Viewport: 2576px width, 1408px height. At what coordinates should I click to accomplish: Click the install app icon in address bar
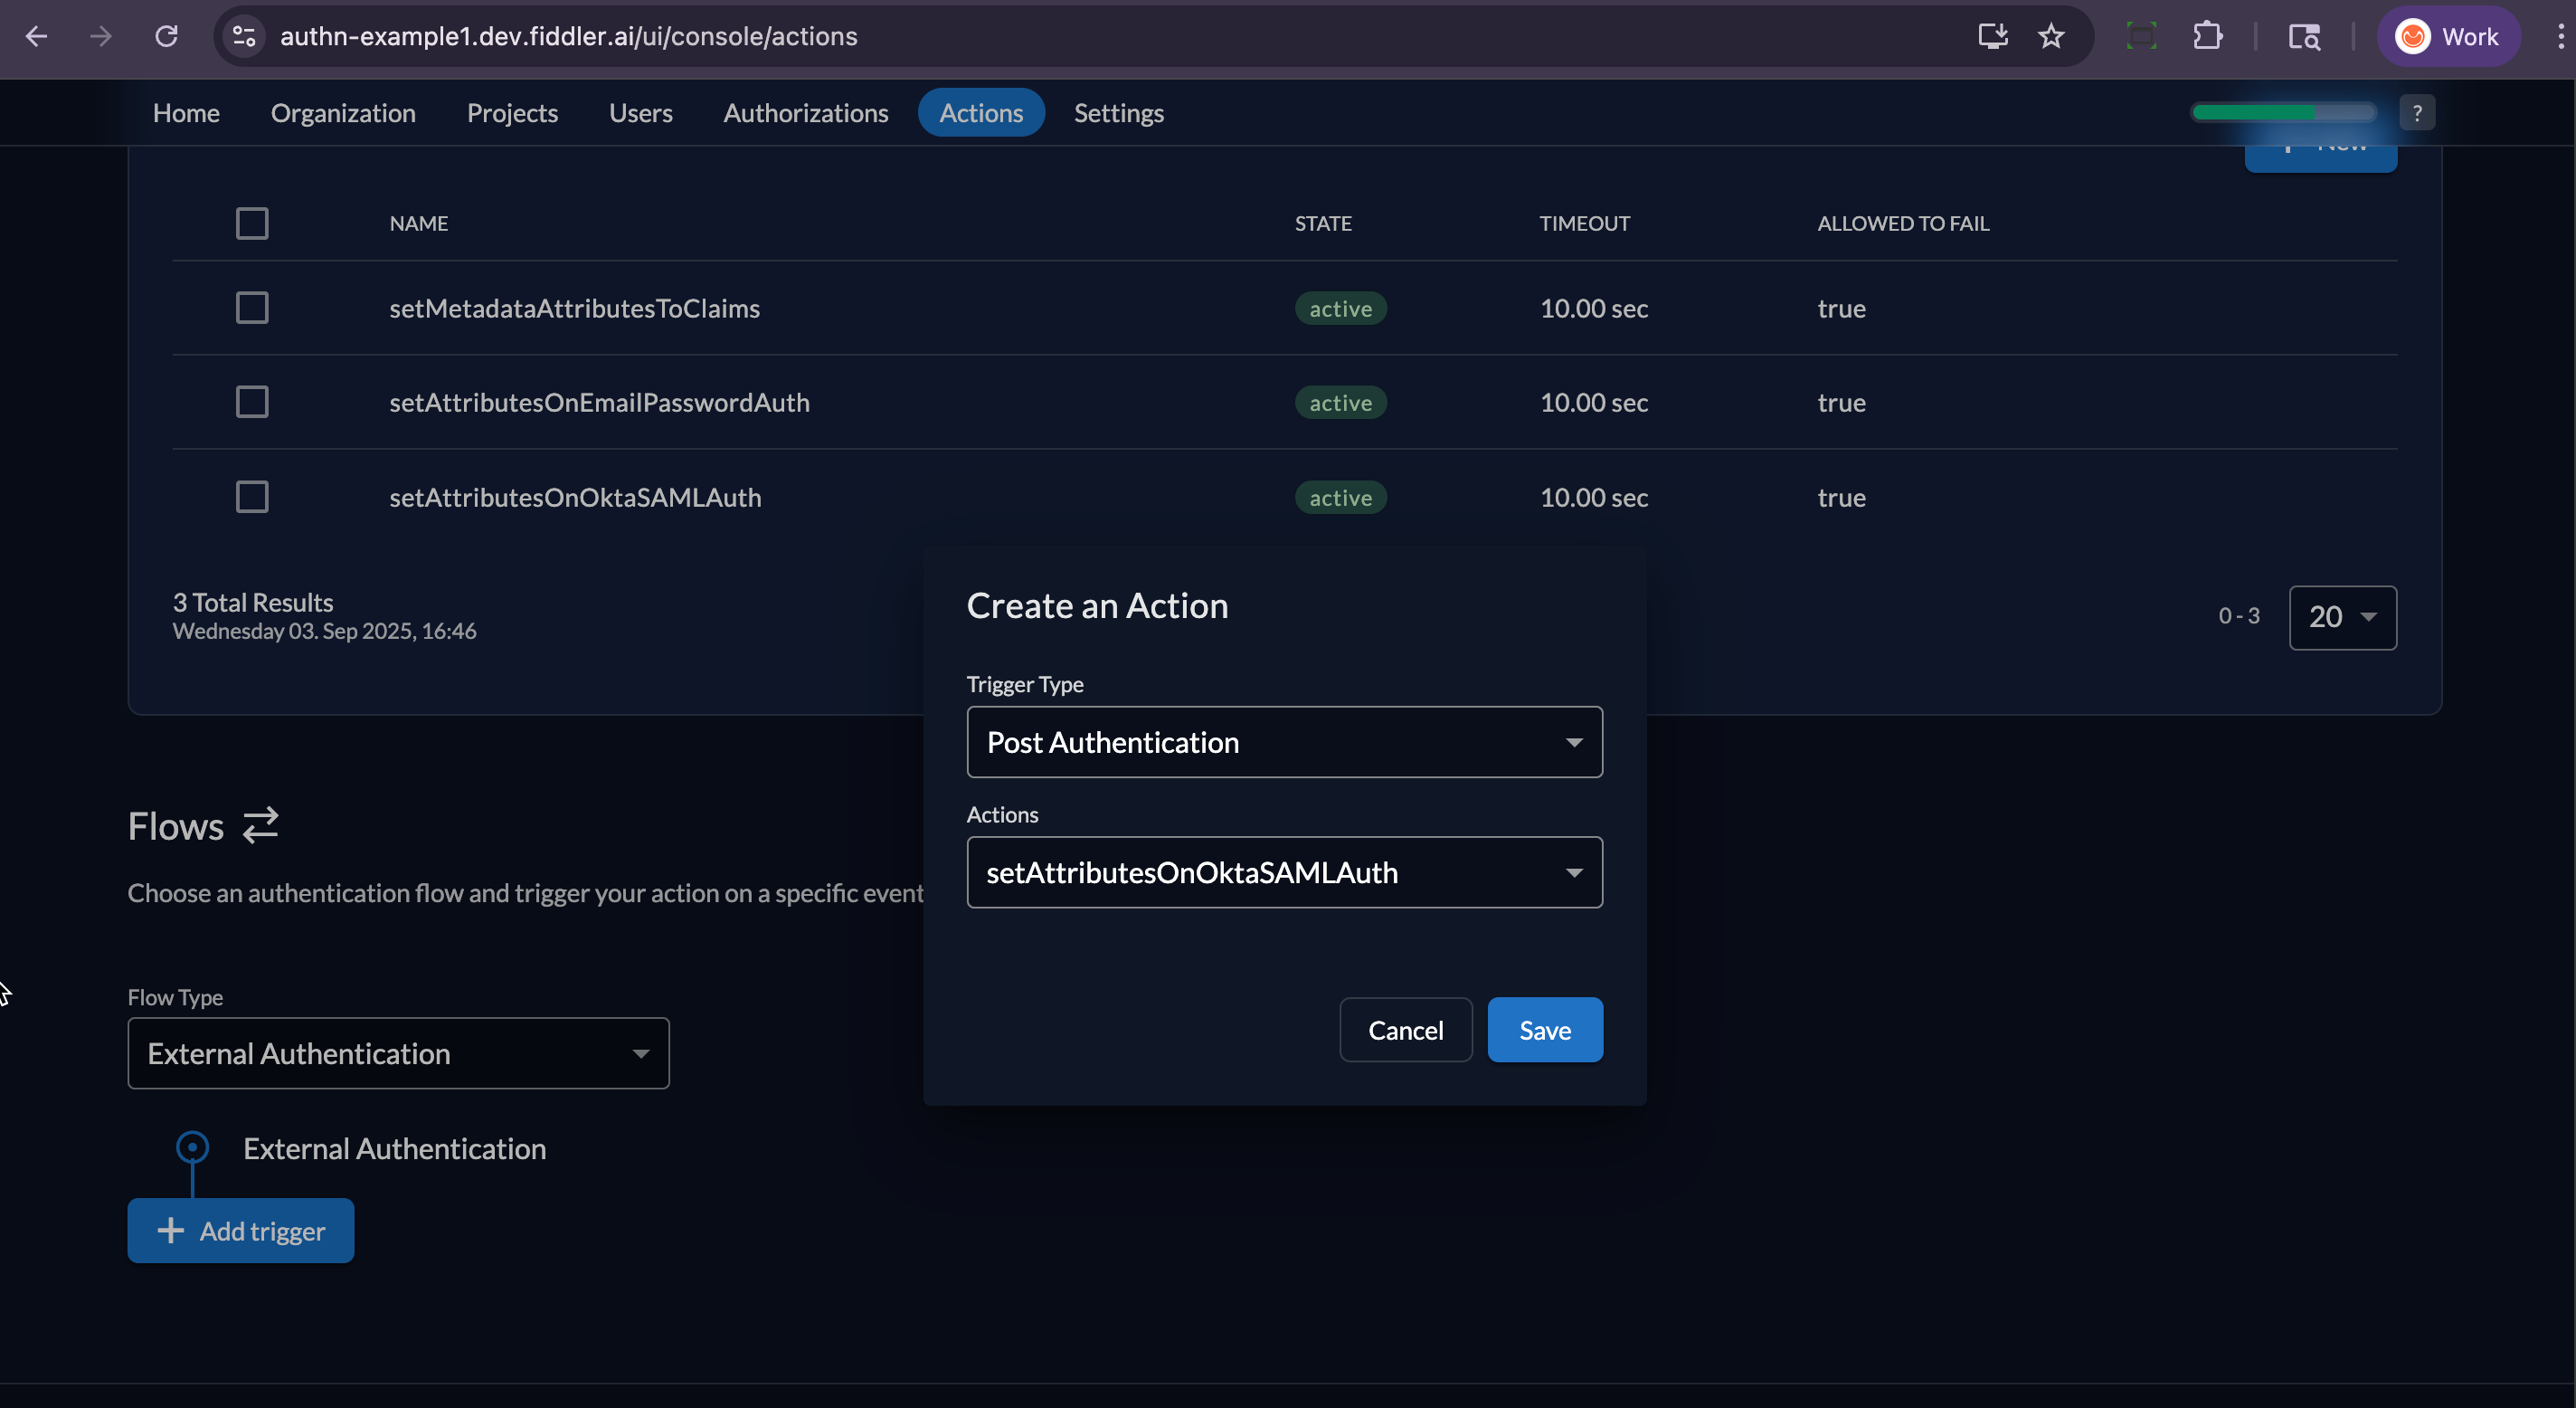coord(1993,36)
